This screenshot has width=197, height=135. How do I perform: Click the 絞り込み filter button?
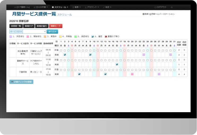(x=52, y=32)
